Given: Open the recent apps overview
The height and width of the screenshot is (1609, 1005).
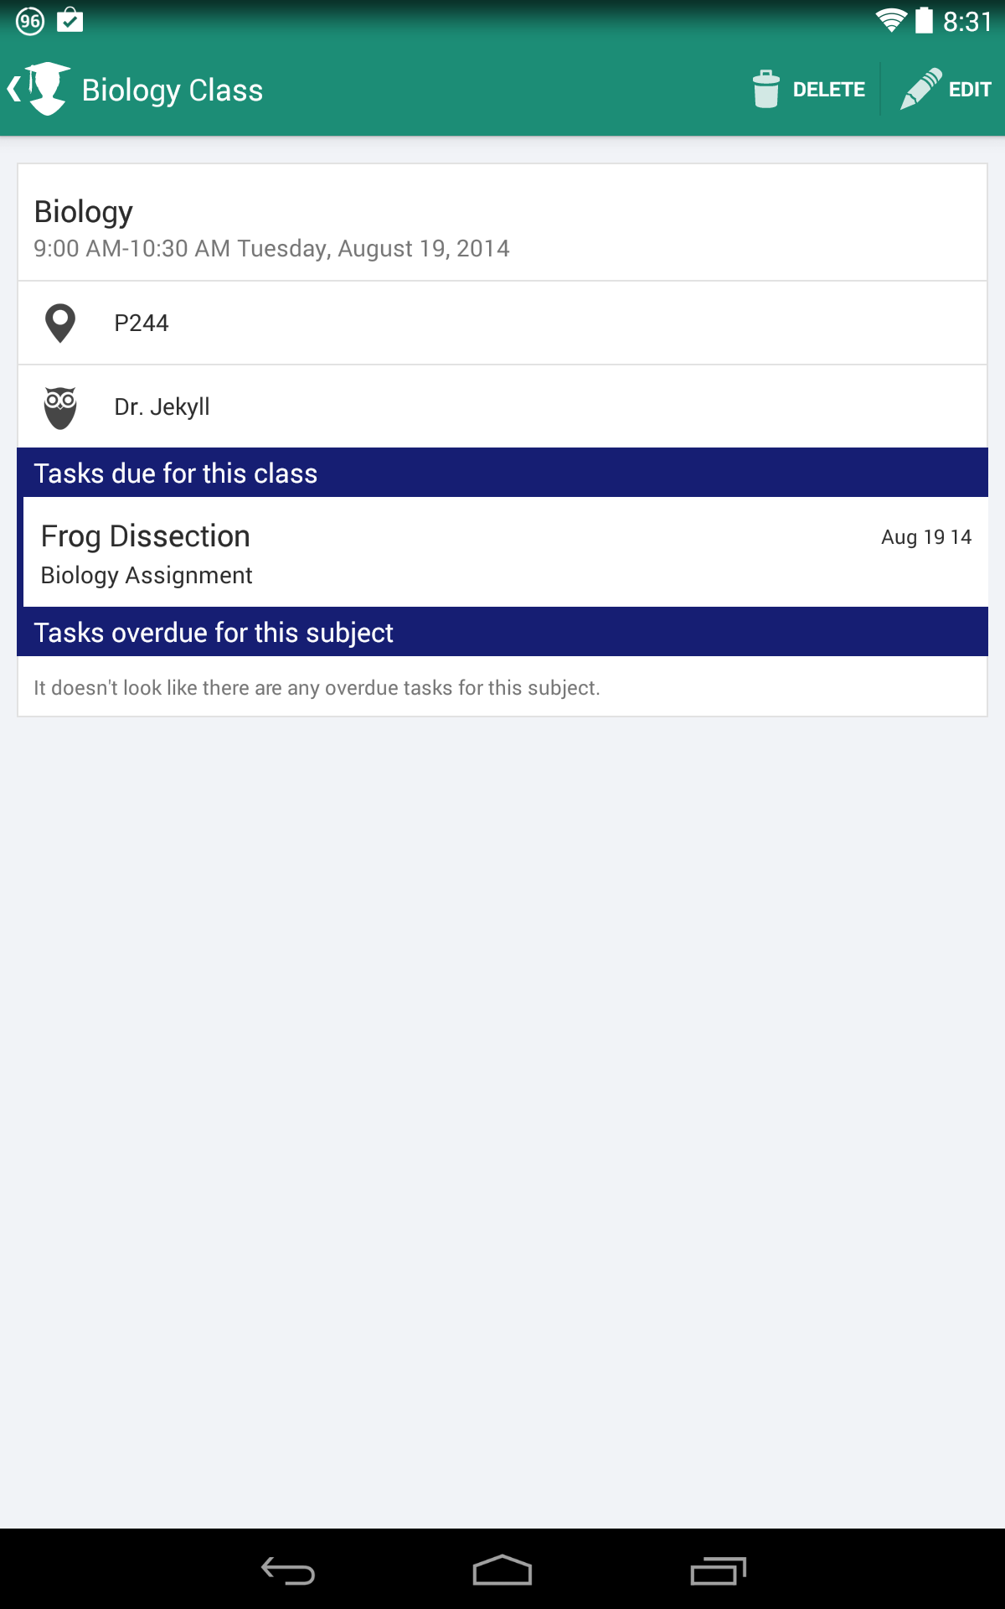Looking at the screenshot, I should click(x=718, y=1570).
